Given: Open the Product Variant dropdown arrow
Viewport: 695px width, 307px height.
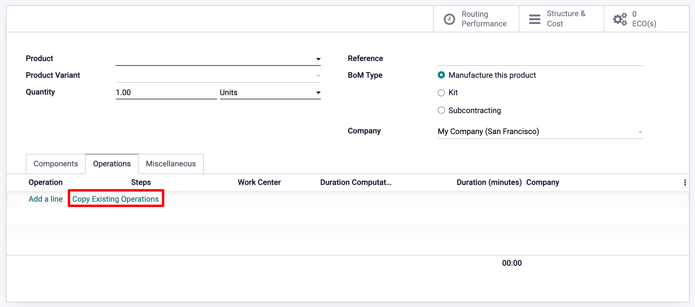Looking at the screenshot, I should click(x=318, y=76).
